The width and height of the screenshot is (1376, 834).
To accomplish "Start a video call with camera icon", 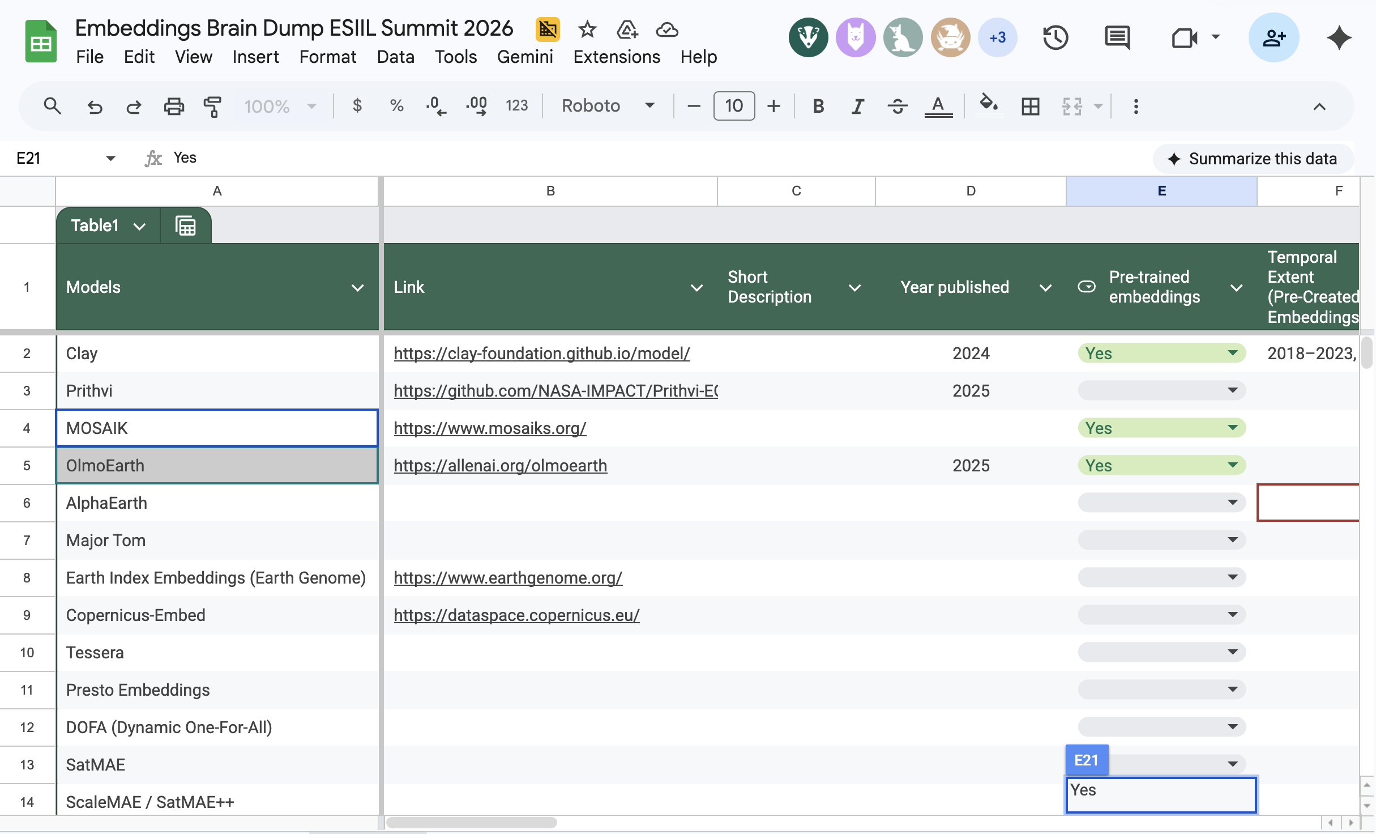I will click(1184, 38).
